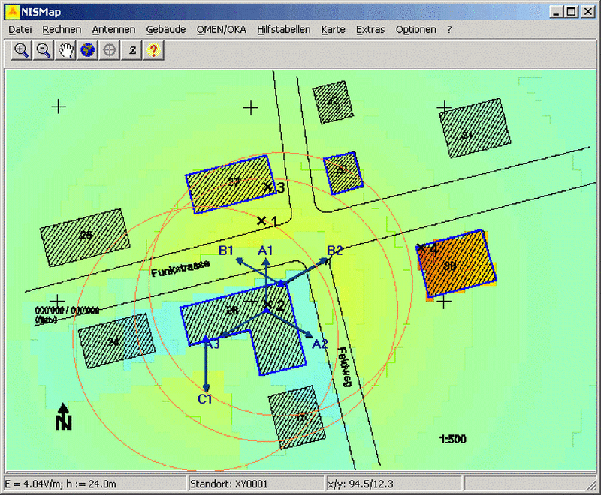
Task: Open the Datei menu
Action: 20,29
